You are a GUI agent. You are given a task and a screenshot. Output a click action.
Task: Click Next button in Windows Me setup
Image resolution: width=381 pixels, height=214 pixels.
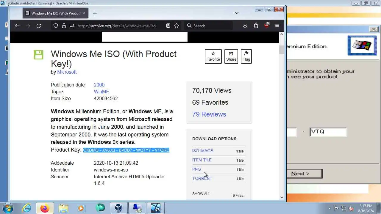(305, 174)
